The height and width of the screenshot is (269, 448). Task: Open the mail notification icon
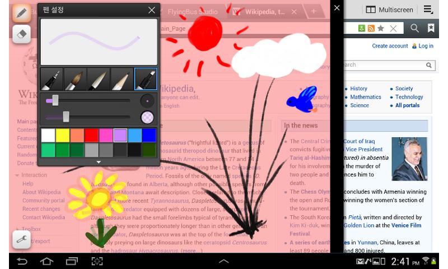coord(360,261)
